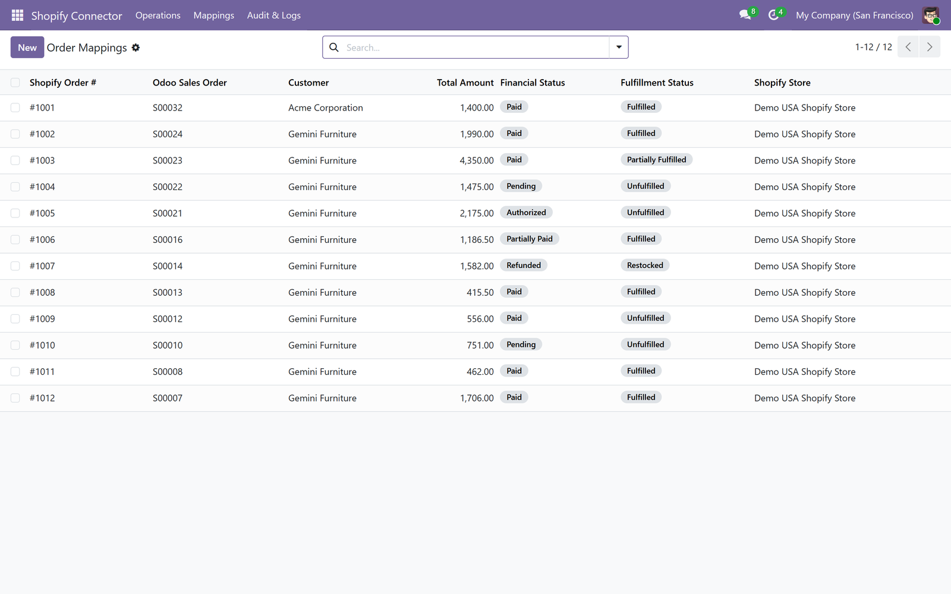Screen dimensions: 951x594
Task: Open sales order S00016 cell
Action: 168,239
